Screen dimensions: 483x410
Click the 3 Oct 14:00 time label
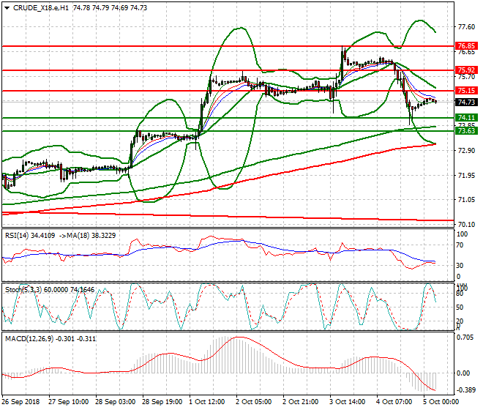click(347, 402)
